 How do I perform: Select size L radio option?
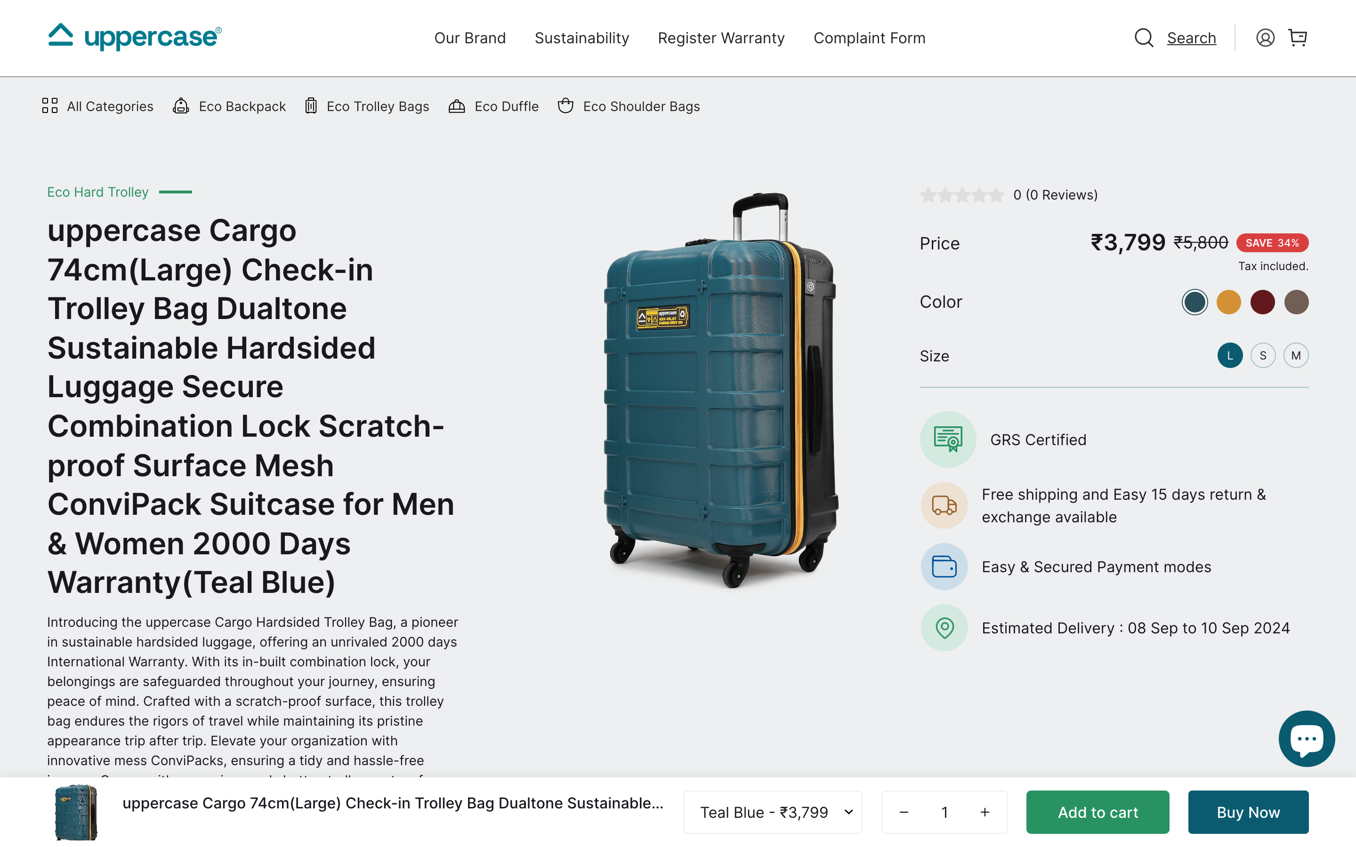tap(1230, 355)
